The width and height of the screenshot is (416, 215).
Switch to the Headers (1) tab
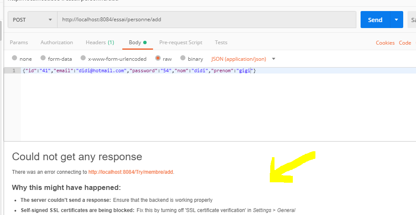point(100,42)
